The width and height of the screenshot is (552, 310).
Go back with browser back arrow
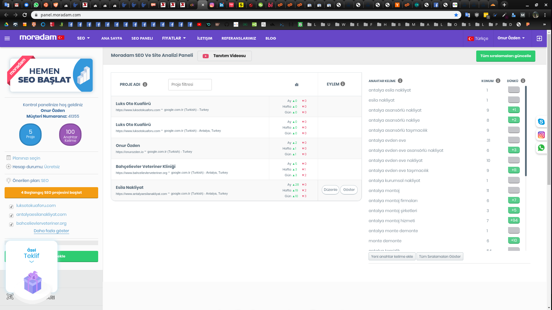[x=6, y=15]
